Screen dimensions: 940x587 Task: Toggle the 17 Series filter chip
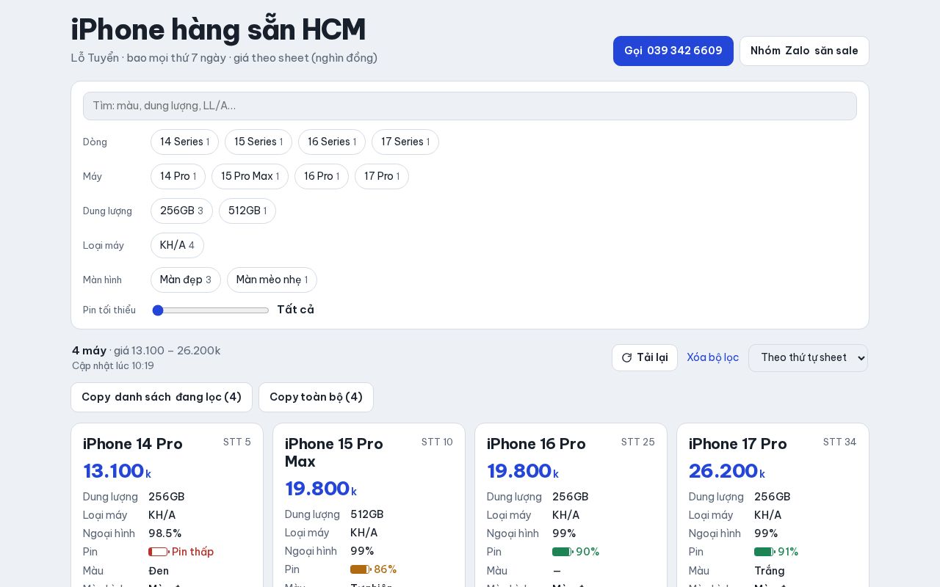405,142
